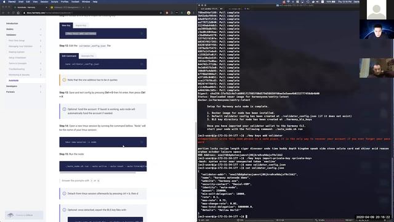The image size is (394, 222).
Task: Select the Autonode - Harmony browser tab
Action: coord(30,7)
